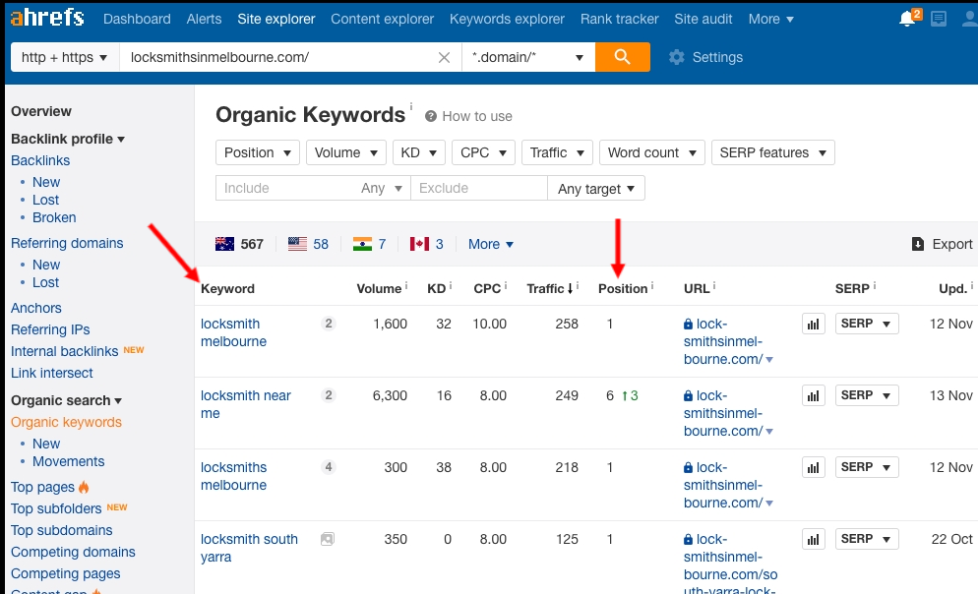Open the chart icon for locksmith melbourne

coord(814,325)
